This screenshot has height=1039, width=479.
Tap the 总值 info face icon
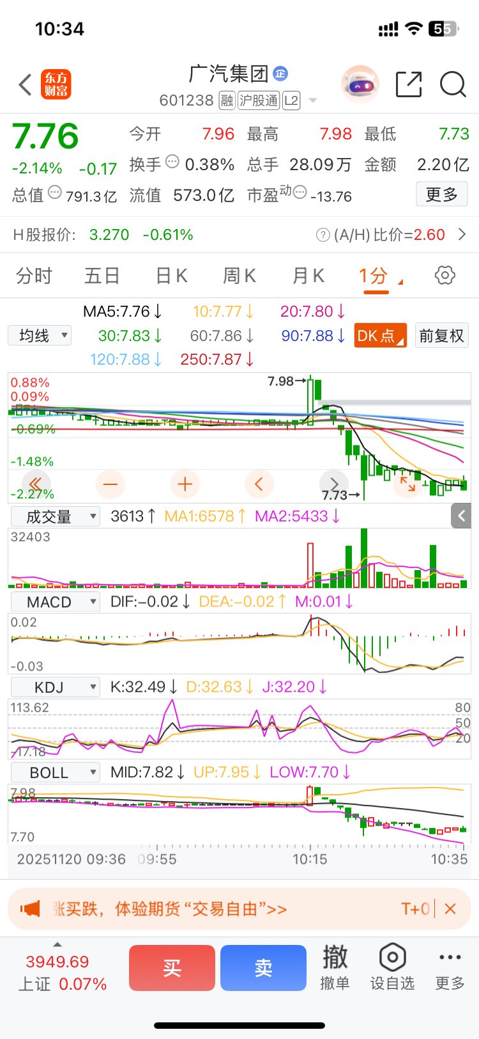pos(55,193)
